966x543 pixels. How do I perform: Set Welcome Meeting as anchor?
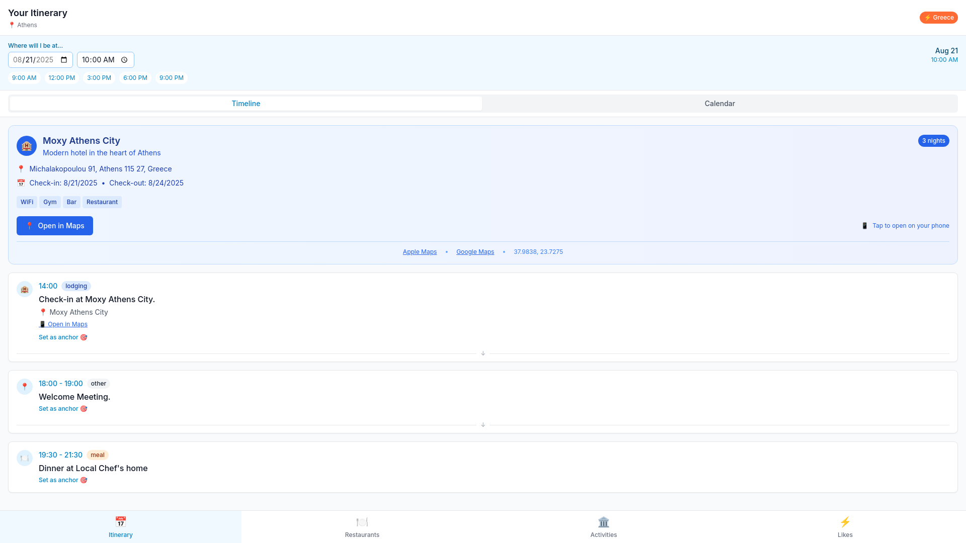(63, 409)
